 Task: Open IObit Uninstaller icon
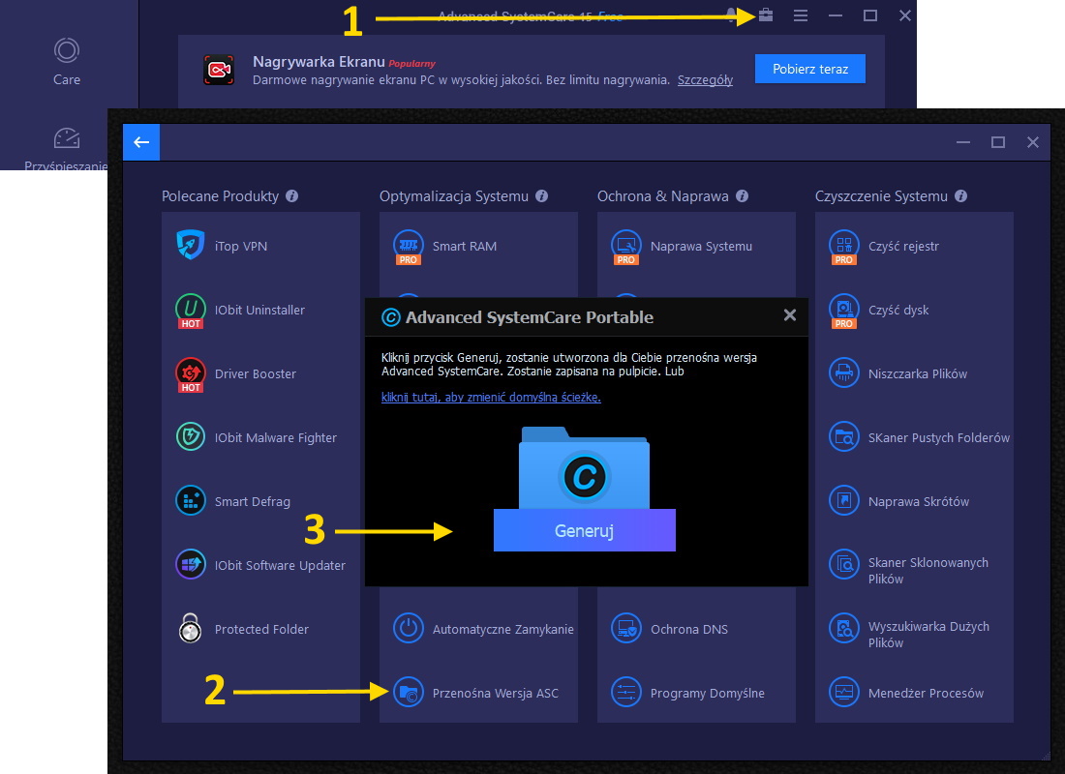(190, 311)
